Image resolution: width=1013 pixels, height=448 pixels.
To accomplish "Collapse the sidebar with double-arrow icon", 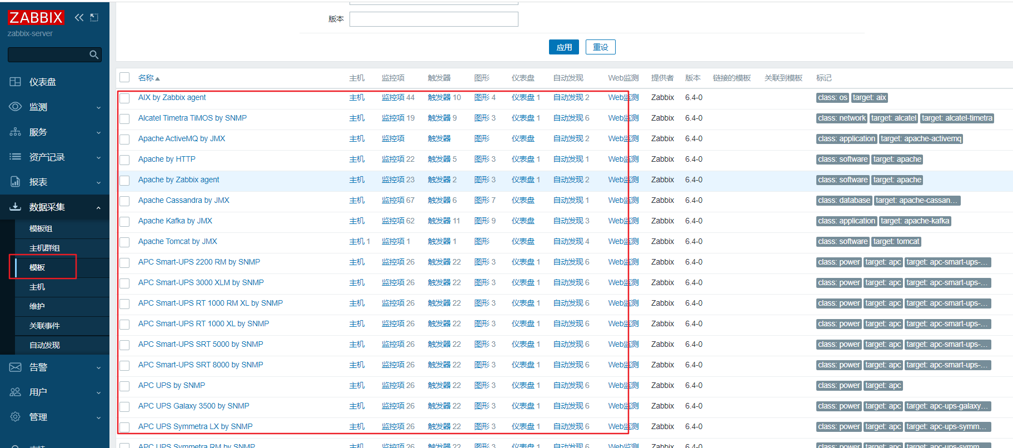I will pyautogui.click(x=79, y=17).
